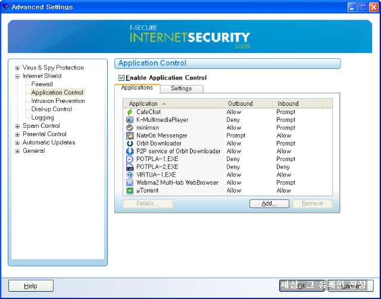This screenshot has width=381, height=299.
Task: Click the POTPLA~2.EXE icon
Action: [130, 167]
